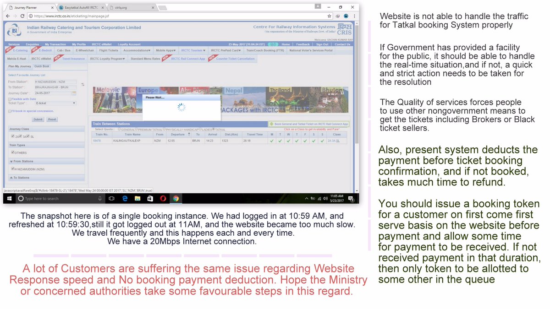Select the LADIES quota radio button
The image size is (550, 309).
tap(200, 130)
